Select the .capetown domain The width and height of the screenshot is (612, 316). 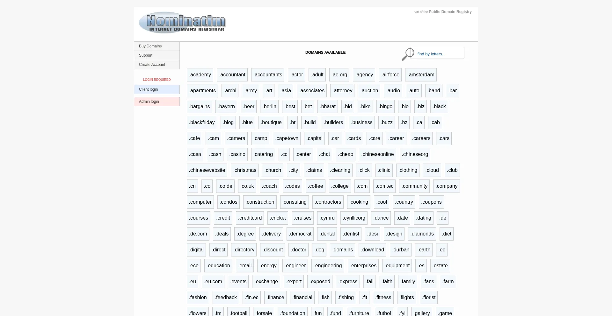(x=287, y=138)
